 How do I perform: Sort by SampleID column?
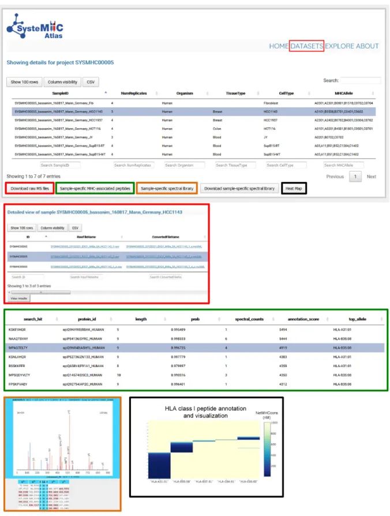click(x=60, y=94)
